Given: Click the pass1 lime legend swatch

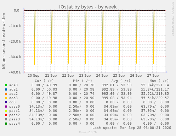Looking at the screenshot, I should [x=6, y=111].
